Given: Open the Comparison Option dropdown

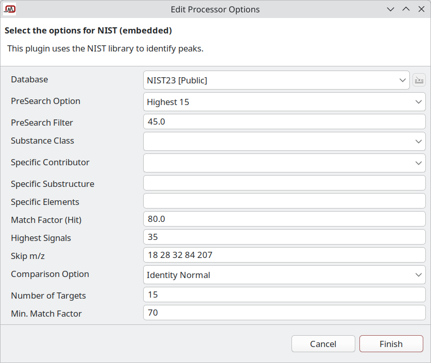Looking at the screenshot, I should (x=284, y=275).
